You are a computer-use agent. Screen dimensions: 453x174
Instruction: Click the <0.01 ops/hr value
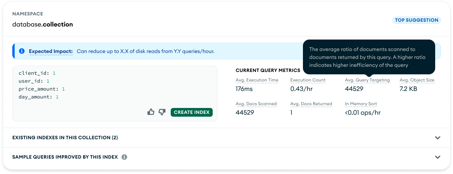363,113
